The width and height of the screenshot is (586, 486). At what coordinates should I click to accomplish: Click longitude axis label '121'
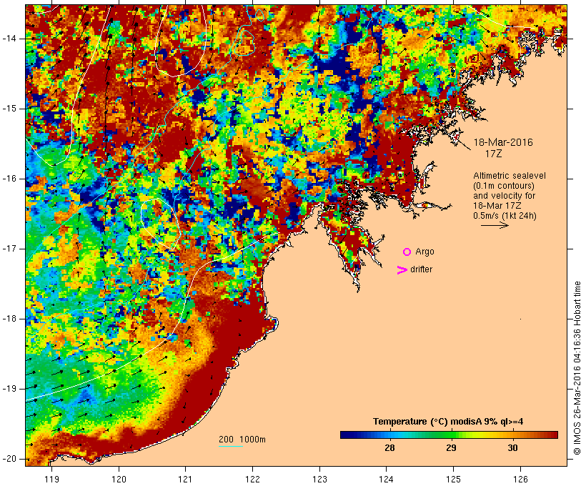pyautogui.click(x=185, y=479)
